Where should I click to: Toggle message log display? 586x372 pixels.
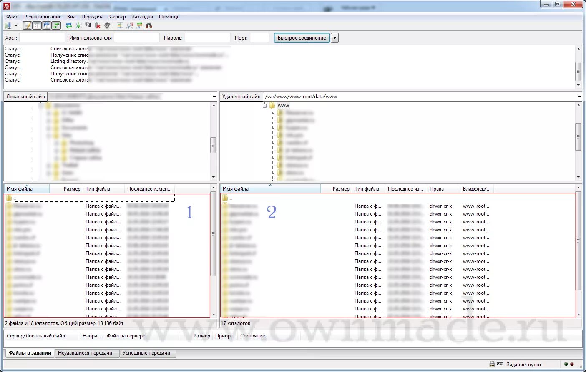coord(27,26)
